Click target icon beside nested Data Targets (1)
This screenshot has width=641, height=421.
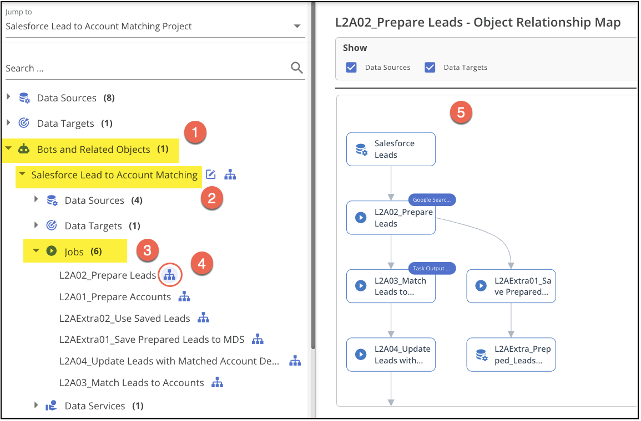click(x=52, y=225)
